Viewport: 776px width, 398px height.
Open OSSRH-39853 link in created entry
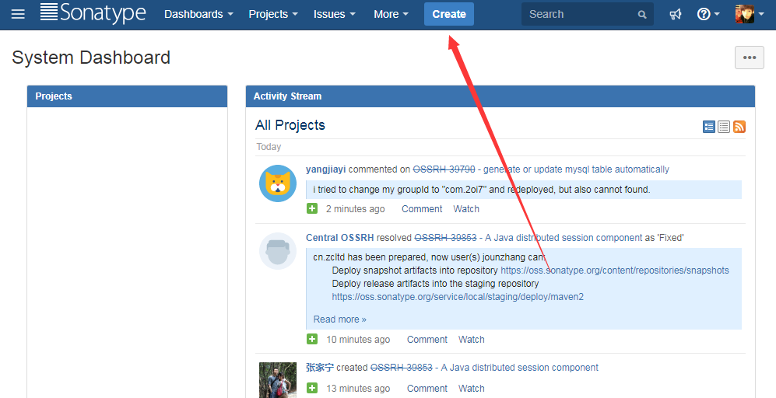click(x=402, y=368)
